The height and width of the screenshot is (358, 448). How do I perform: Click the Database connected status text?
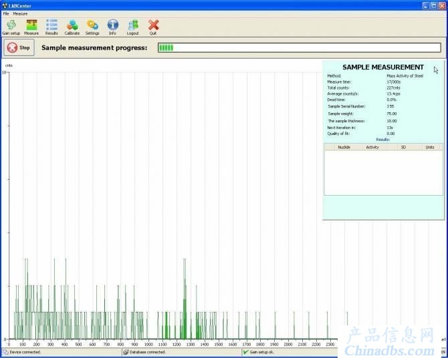click(x=148, y=352)
